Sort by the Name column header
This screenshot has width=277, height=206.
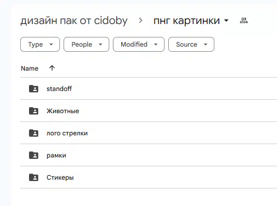[x=29, y=68]
